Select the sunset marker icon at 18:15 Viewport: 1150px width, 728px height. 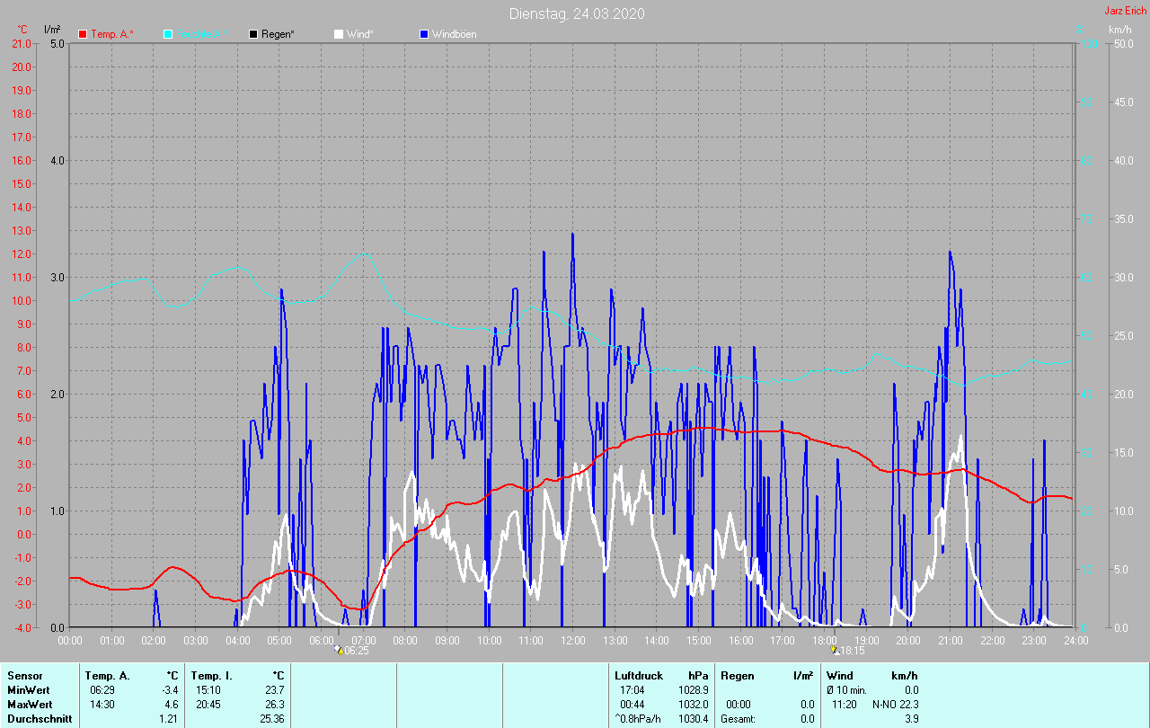[834, 650]
